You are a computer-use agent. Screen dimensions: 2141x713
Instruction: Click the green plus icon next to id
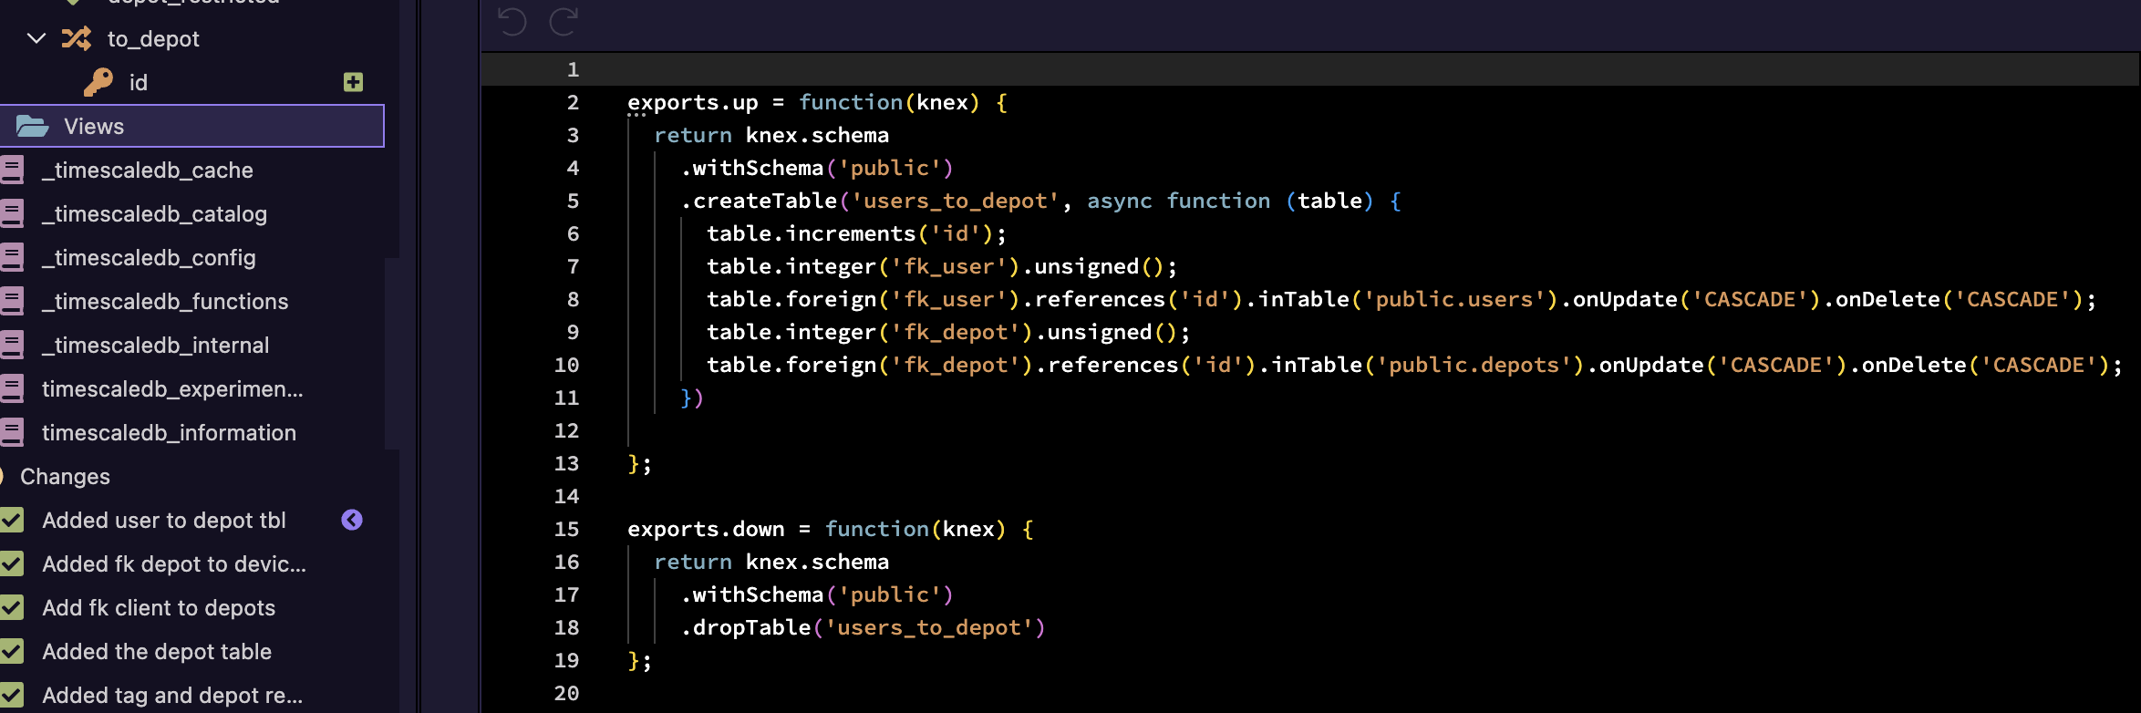(354, 82)
